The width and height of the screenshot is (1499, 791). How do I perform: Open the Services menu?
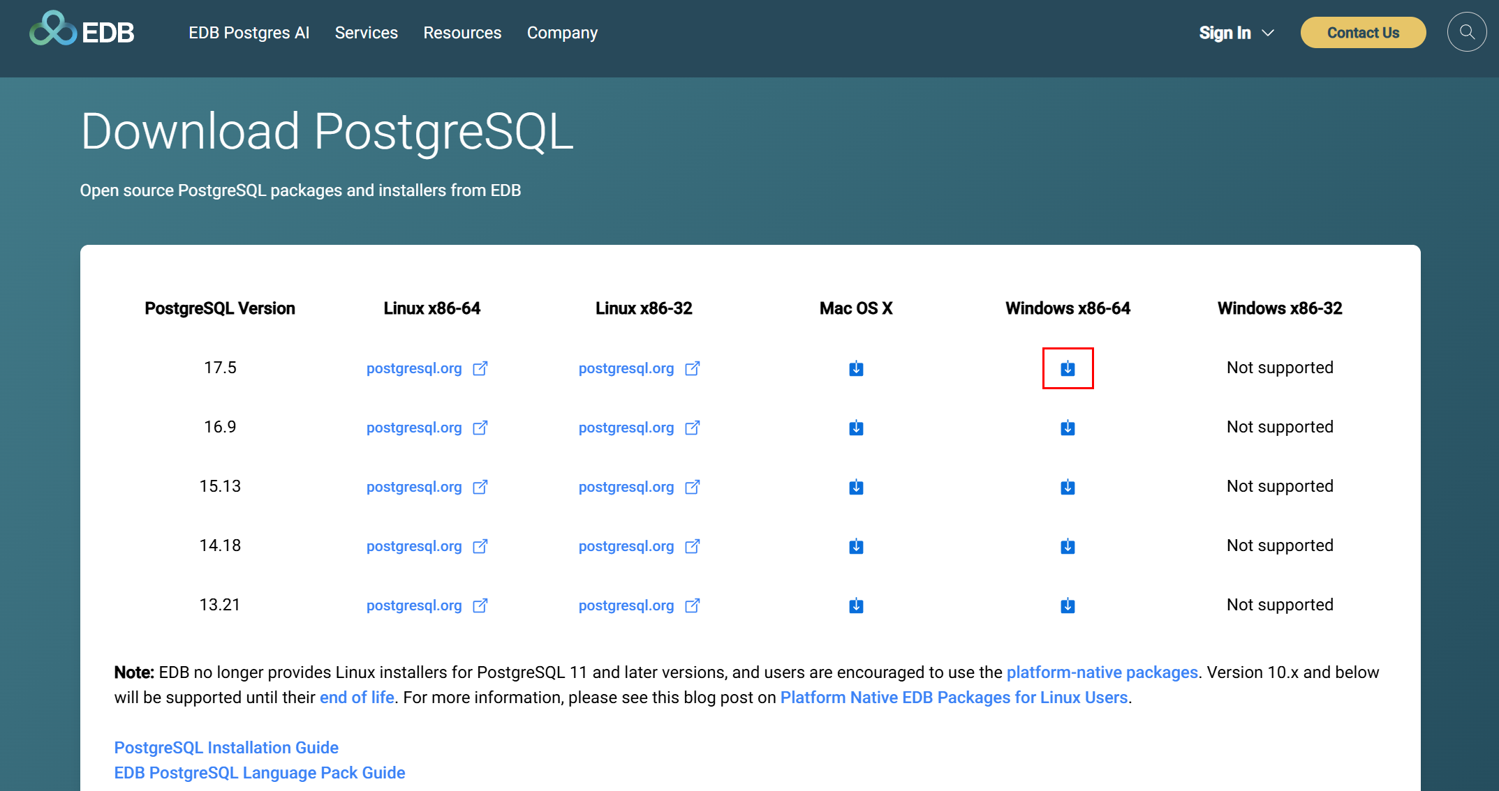tap(366, 33)
